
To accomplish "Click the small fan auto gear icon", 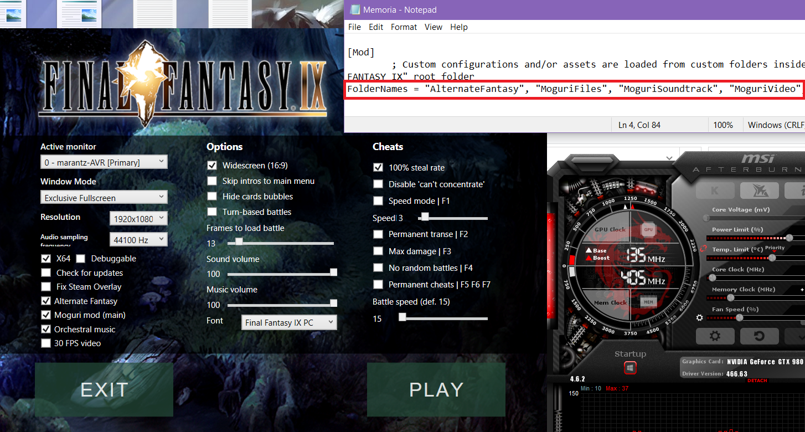I will 699,318.
